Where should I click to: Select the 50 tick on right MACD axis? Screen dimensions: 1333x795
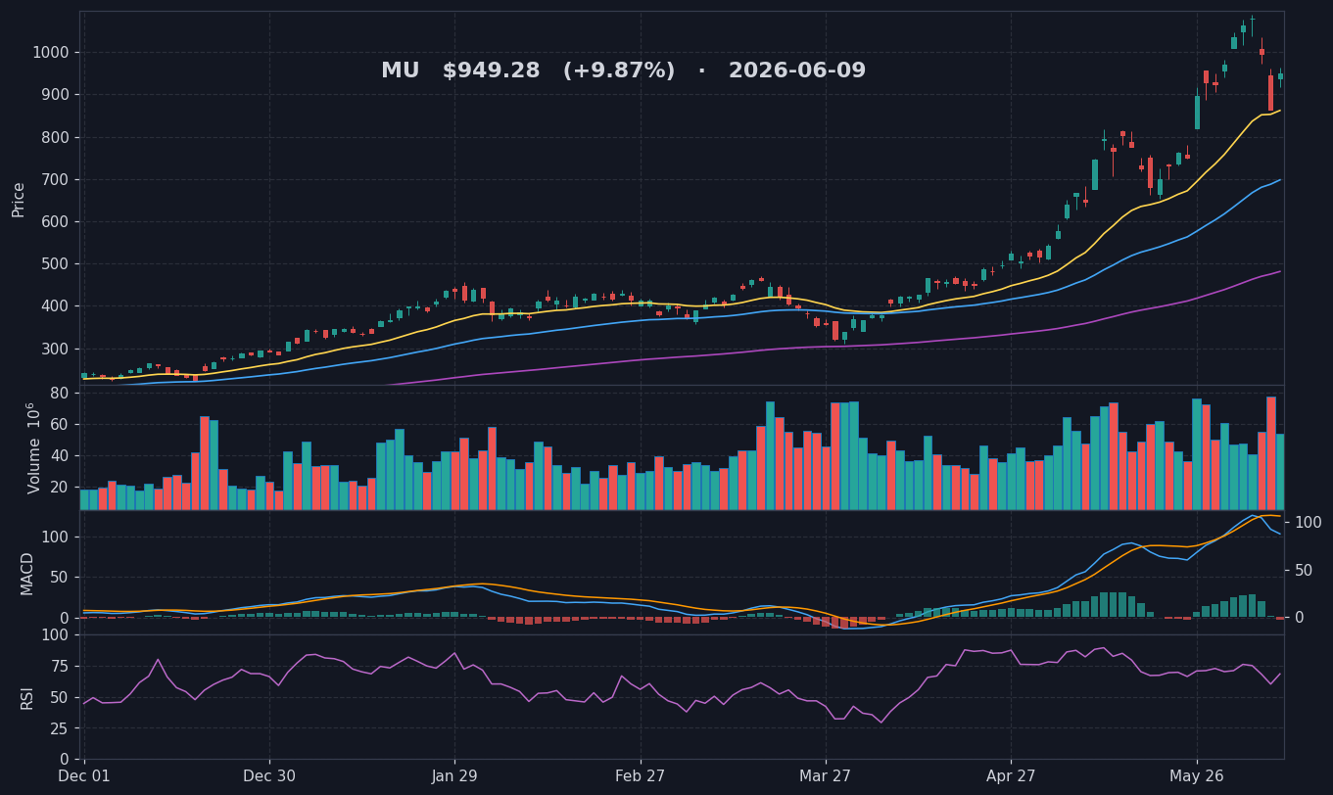(1304, 571)
